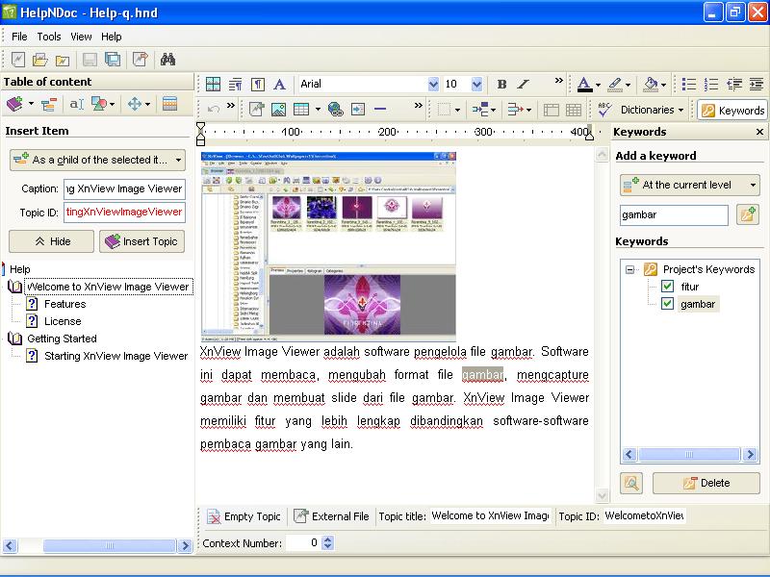Click the New project icon
This screenshot has height=577, width=770.
click(18, 60)
